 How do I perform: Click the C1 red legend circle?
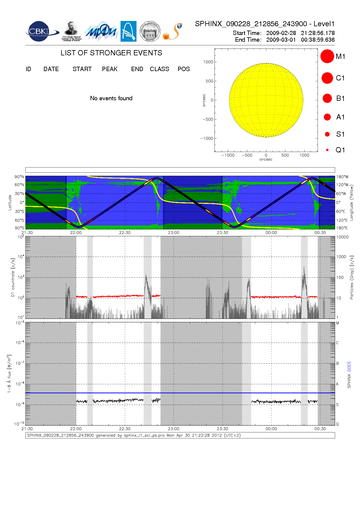[x=327, y=78]
